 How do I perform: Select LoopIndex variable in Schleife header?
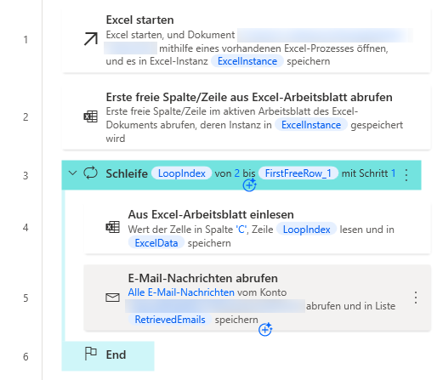[182, 173]
